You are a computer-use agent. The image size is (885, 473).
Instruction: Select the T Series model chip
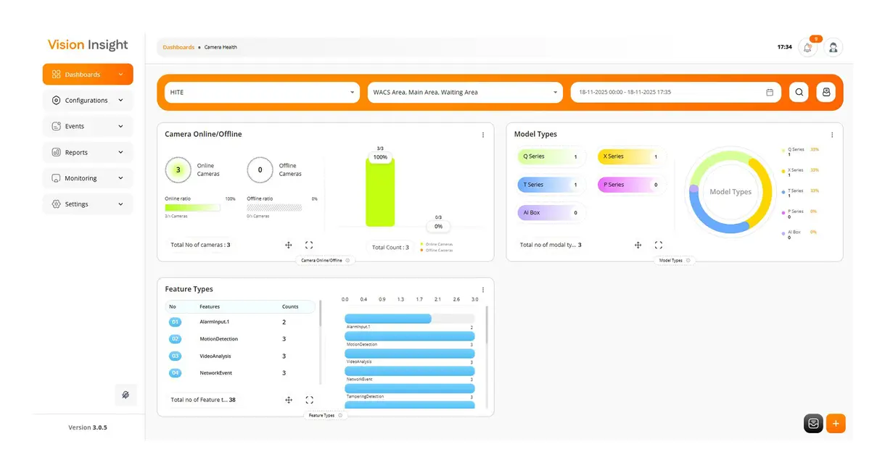(x=551, y=185)
